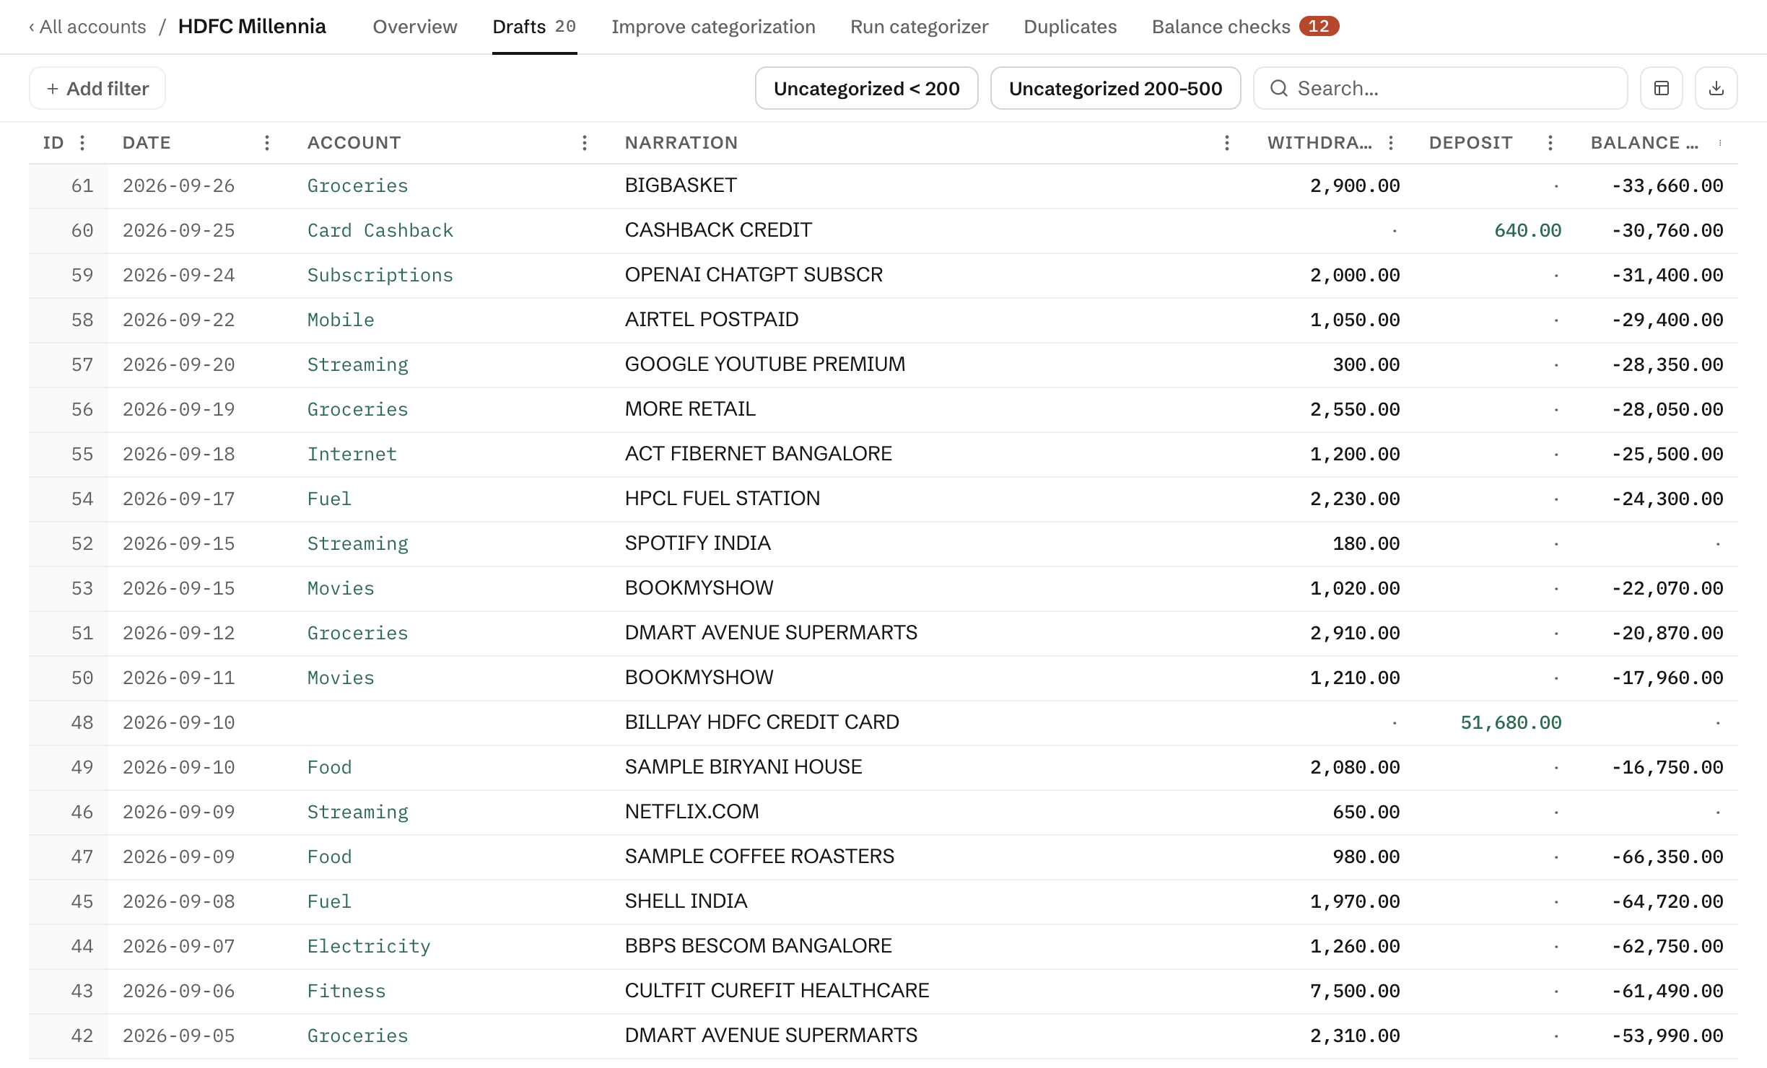Click the deposit amount 640.00

coord(1527,230)
